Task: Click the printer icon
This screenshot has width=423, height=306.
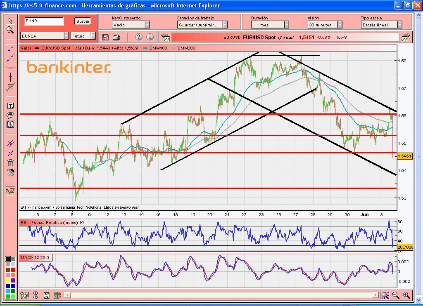Action: [x=116, y=37]
